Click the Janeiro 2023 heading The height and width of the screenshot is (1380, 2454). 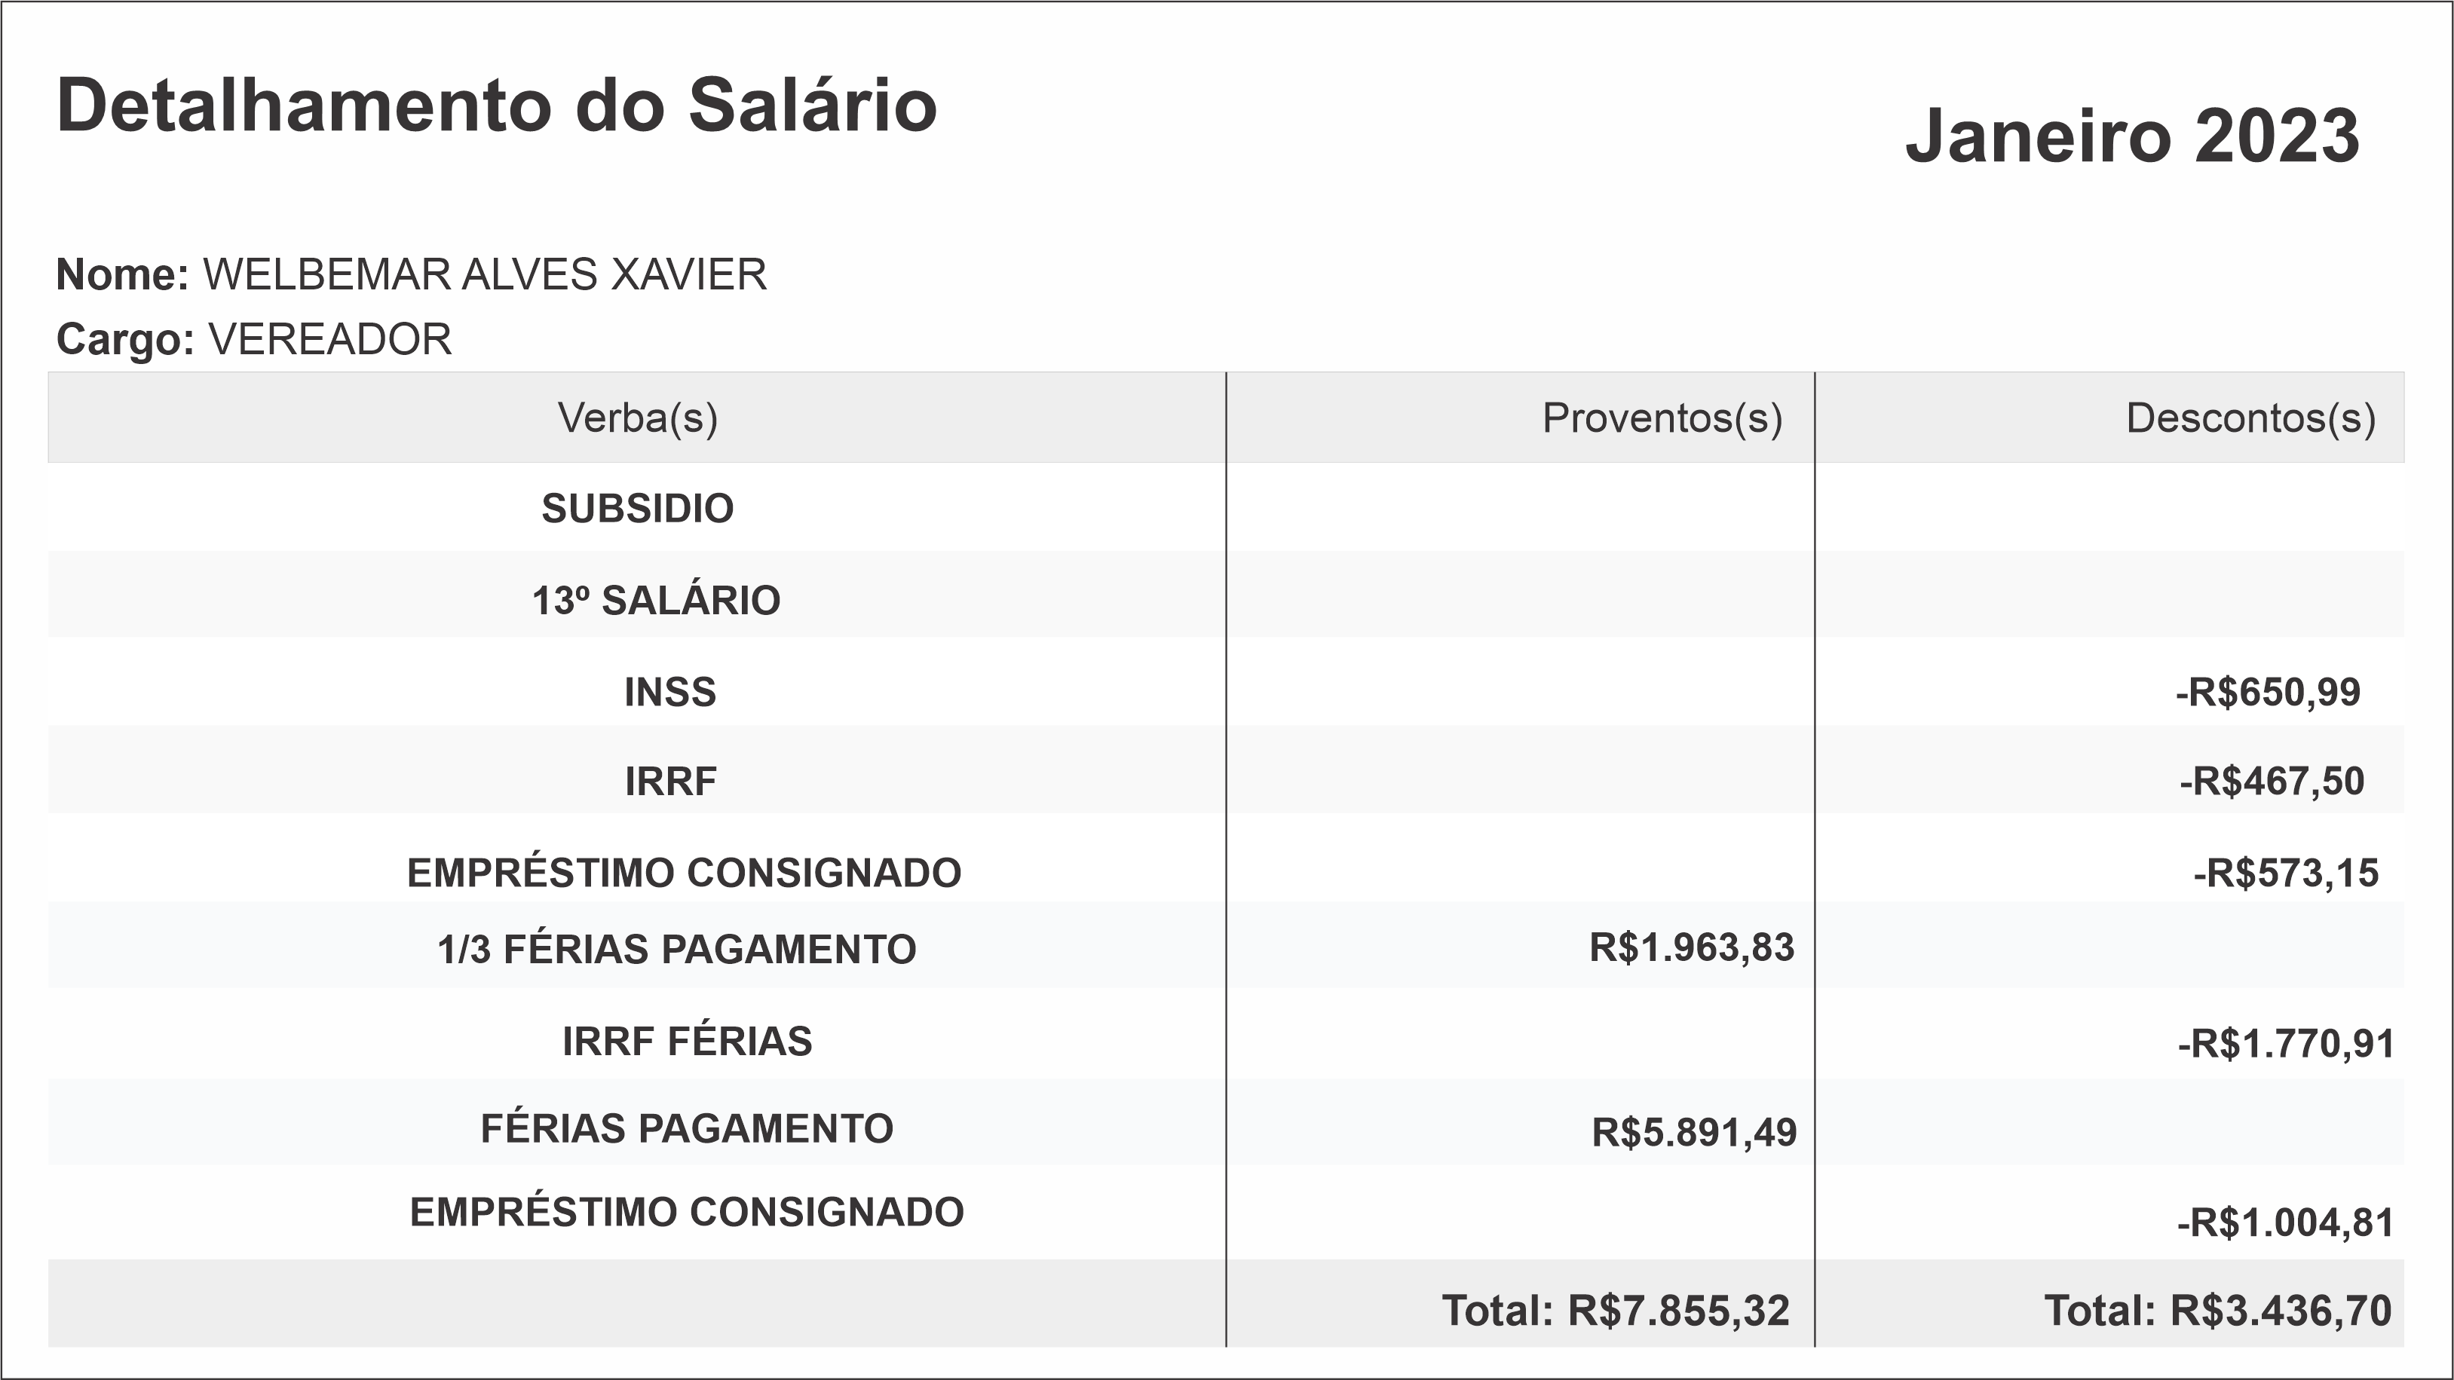2132,136
